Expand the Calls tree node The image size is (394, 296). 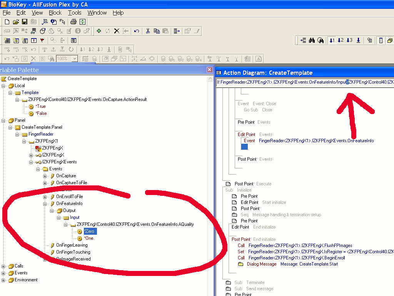(x=4, y=266)
